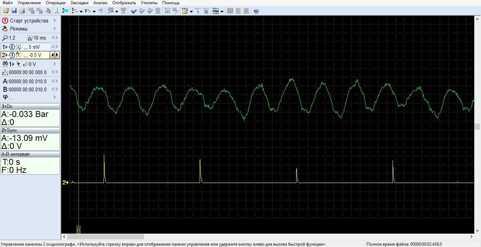This screenshot has height=247, width=481.
Task: Click the A:B+C table layout icon
Action: (x=215, y=11)
